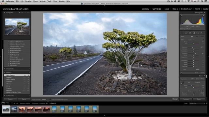Select the Graduated Filter tool
Image resolution: width=209 pixels, height=117 pixels.
pos(194,33)
